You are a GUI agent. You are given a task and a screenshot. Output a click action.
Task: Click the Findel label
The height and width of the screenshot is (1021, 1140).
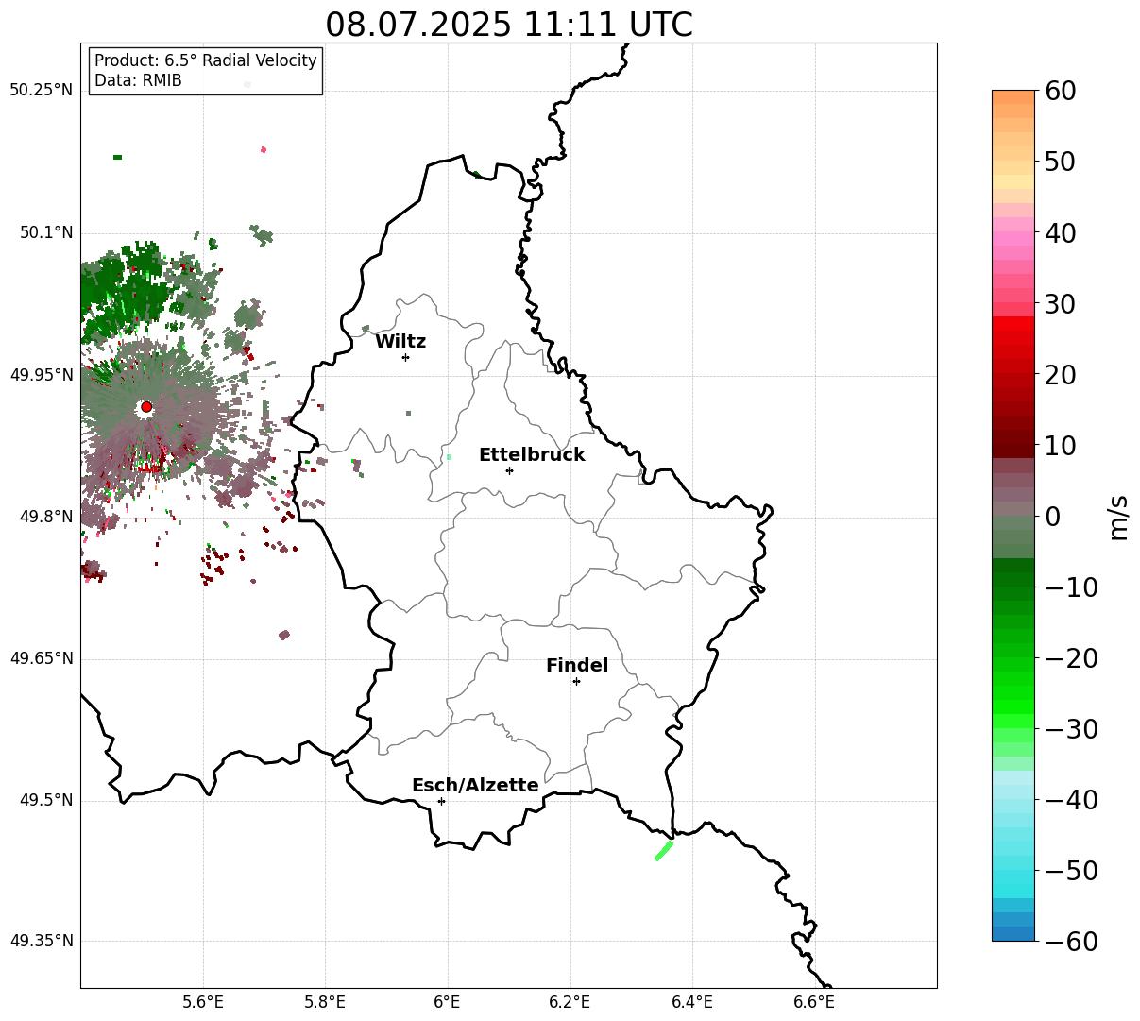tap(577, 666)
